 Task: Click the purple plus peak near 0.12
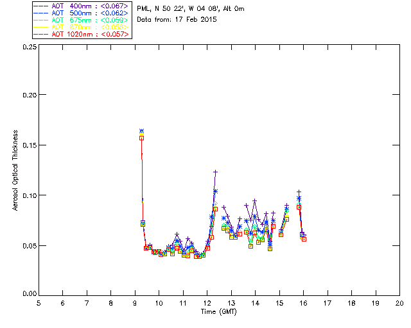tap(216, 172)
